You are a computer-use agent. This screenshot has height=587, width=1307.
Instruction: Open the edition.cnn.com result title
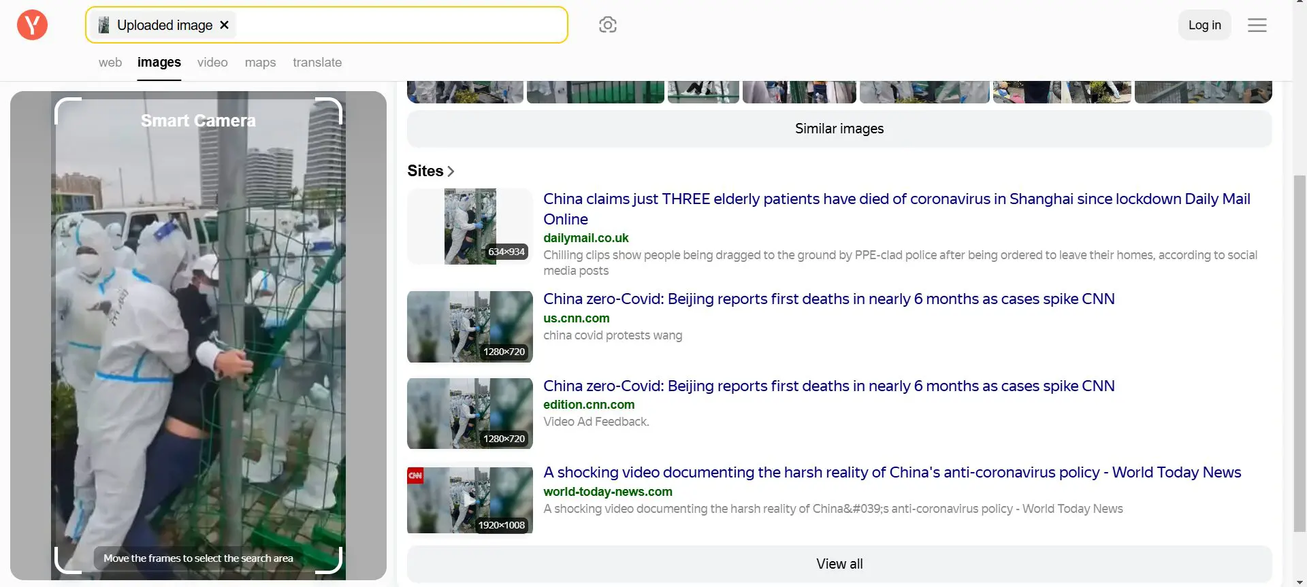pyautogui.click(x=828, y=386)
